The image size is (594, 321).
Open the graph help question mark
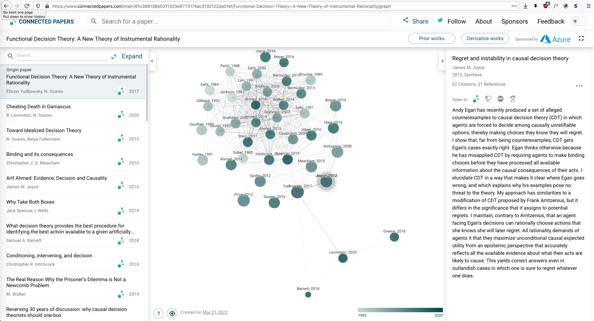[158, 313]
